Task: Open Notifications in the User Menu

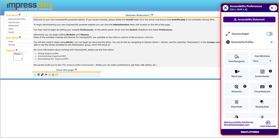Action: click(x=13, y=25)
